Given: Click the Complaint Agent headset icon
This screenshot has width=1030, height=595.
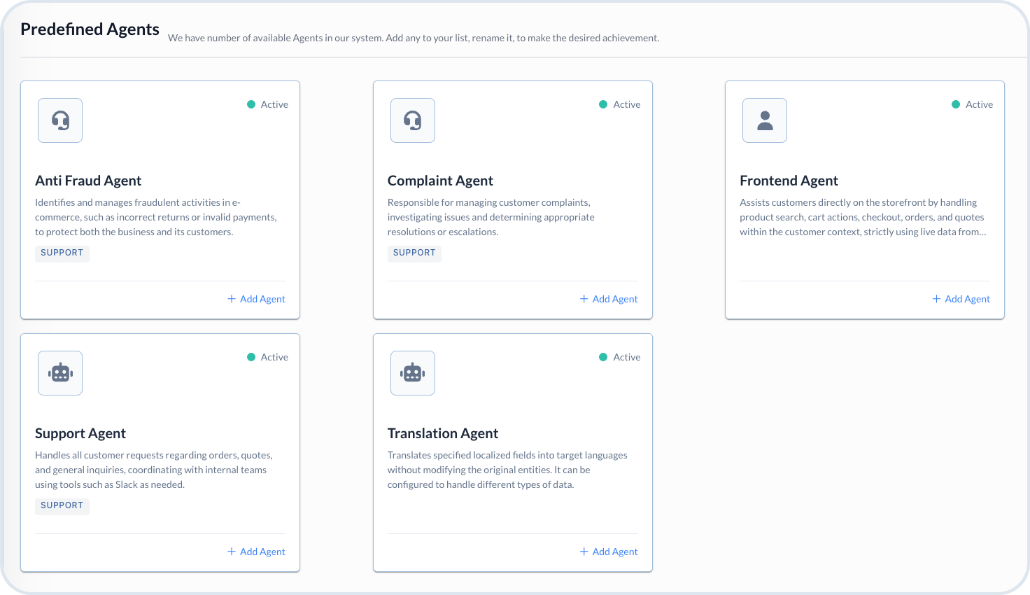Looking at the screenshot, I should coord(413,120).
